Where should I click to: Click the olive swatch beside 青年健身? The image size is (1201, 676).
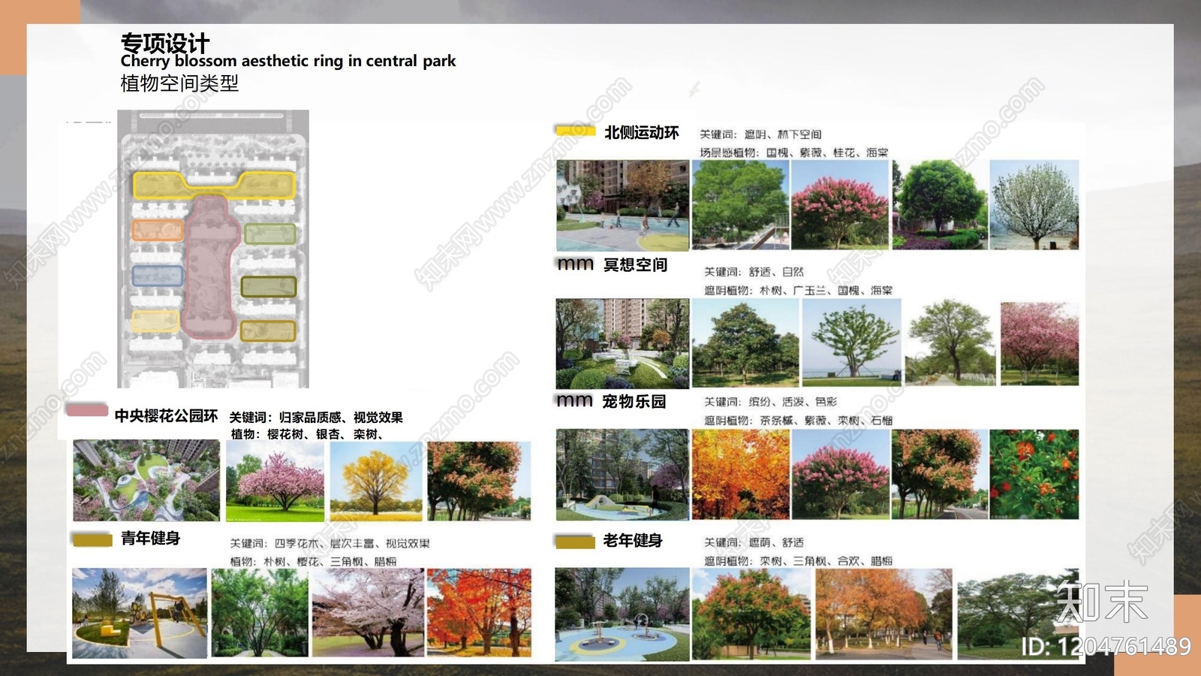click(x=92, y=539)
